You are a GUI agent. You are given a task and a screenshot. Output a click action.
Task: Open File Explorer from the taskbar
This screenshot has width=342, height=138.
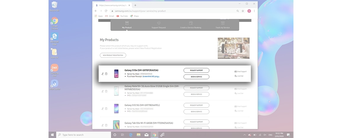pos(138,135)
